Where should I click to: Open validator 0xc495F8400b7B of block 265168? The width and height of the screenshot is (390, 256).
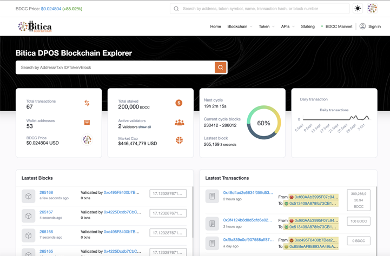[x=122, y=192]
